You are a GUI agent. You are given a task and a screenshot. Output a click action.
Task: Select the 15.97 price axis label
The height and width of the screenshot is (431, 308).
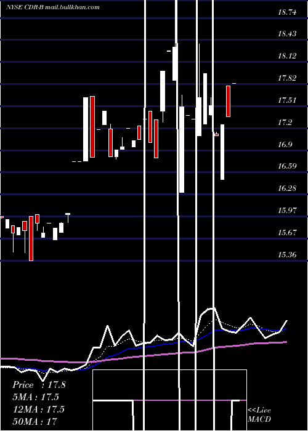click(x=287, y=211)
